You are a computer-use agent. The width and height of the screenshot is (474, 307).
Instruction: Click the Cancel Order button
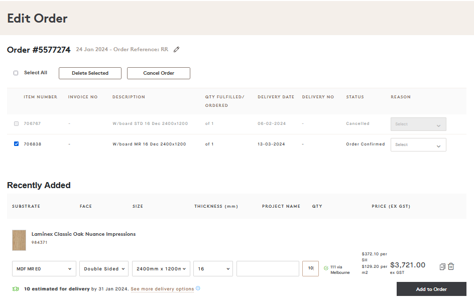click(158, 73)
